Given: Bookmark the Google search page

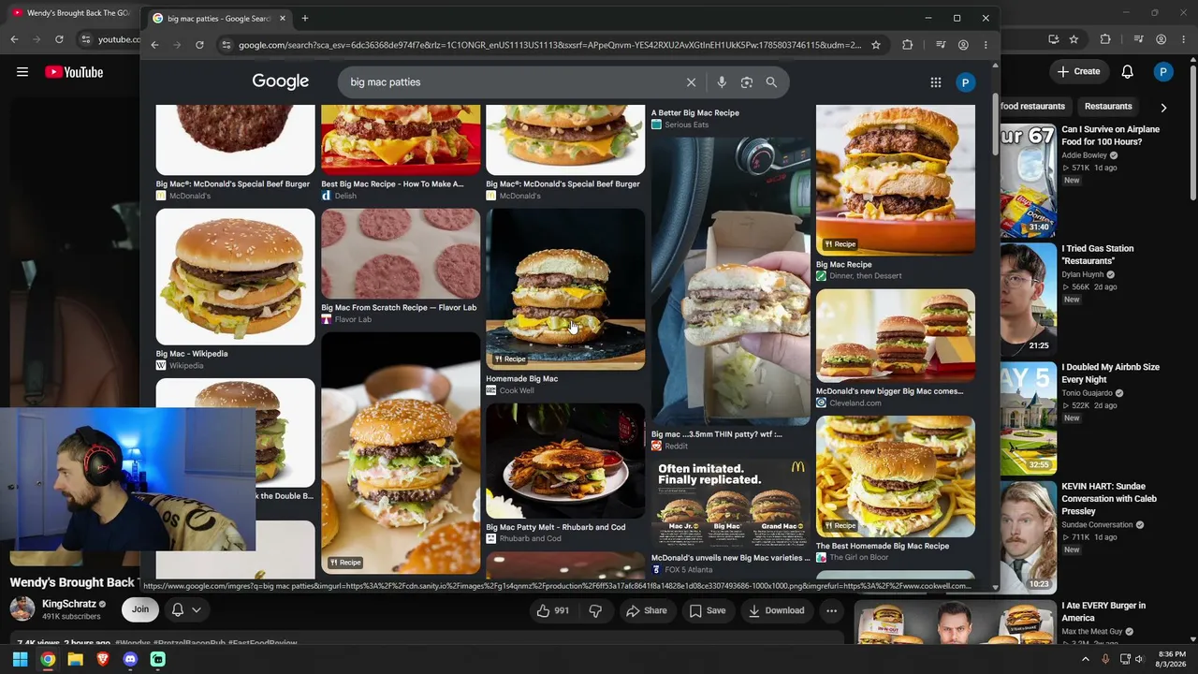Looking at the screenshot, I should 876,45.
